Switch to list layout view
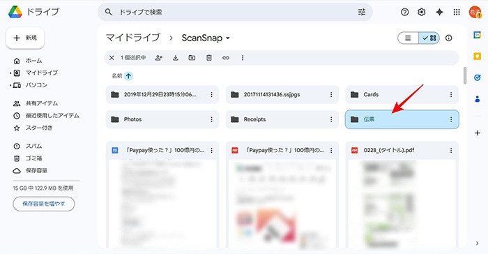The height and width of the screenshot is (254, 488). click(408, 38)
